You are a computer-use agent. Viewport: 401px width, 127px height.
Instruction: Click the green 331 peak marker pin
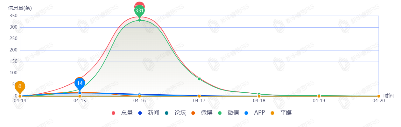point(139,11)
